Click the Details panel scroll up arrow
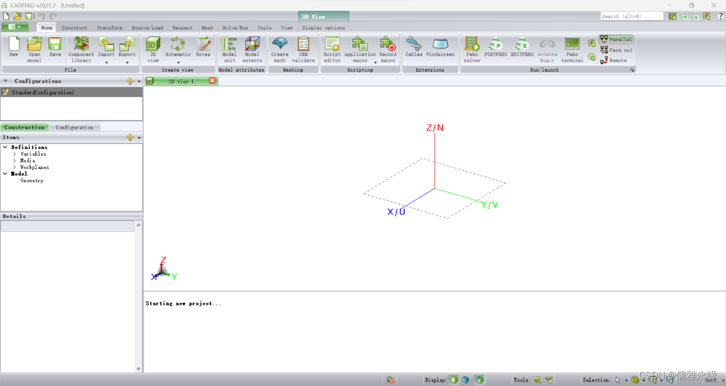Screen dimensions: 726x386 point(139,224)
